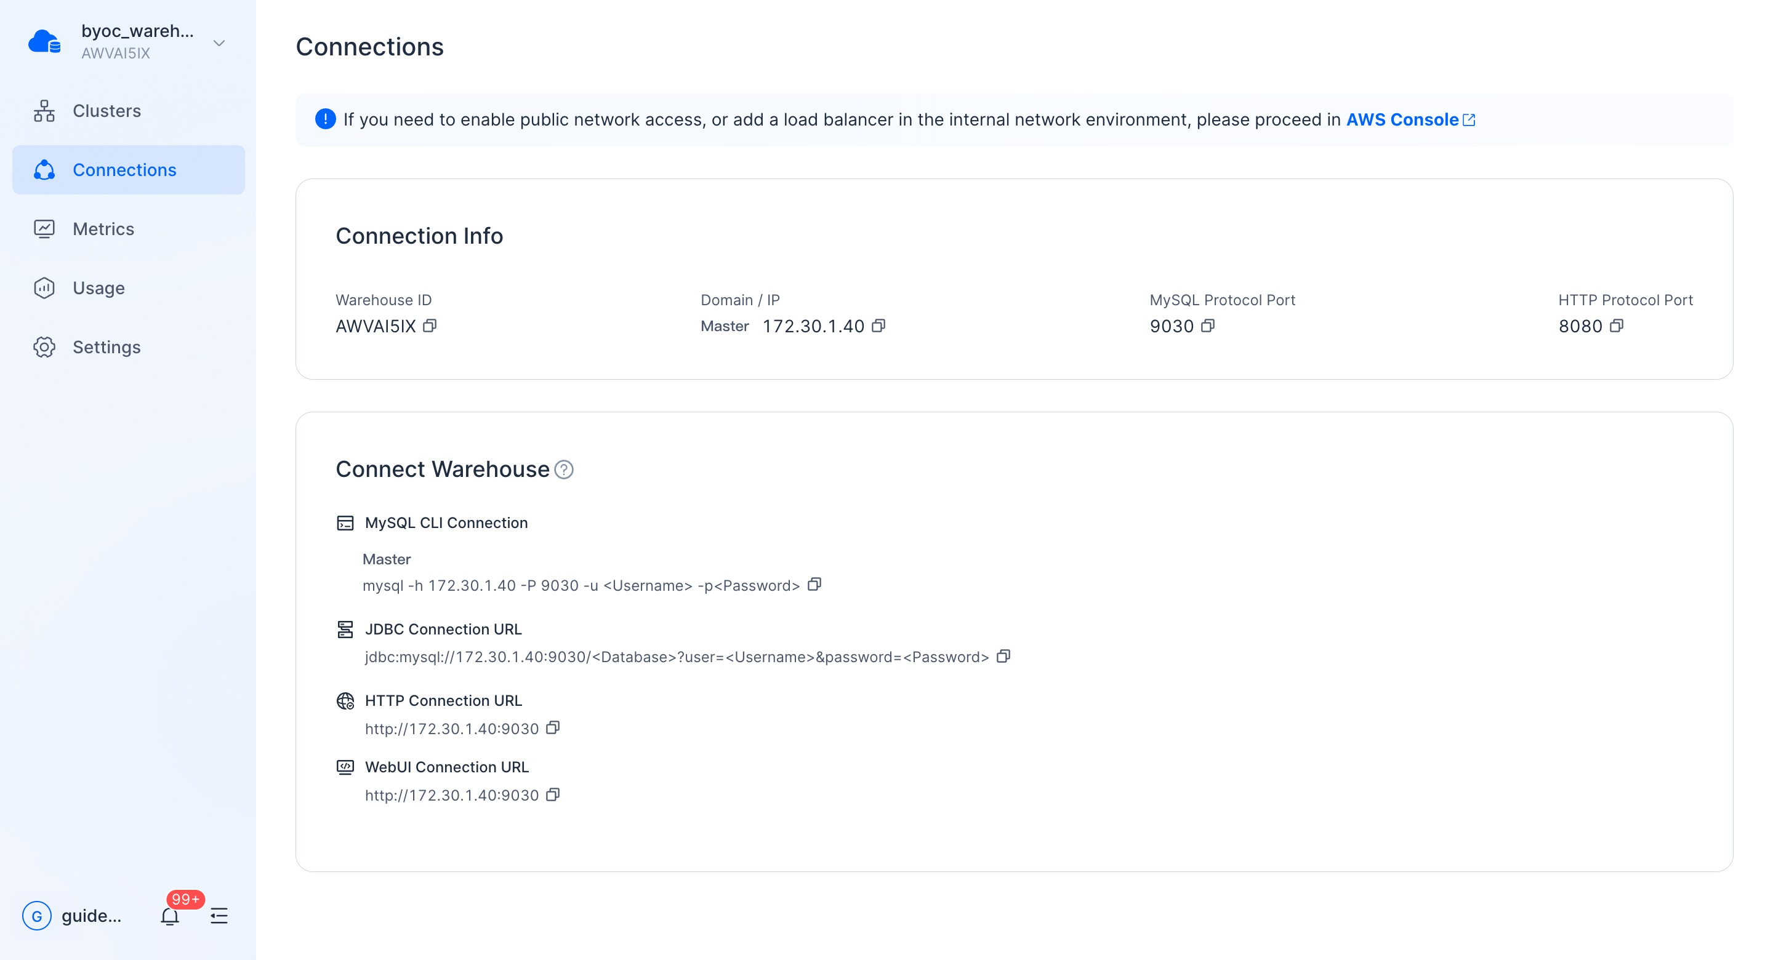
Task: Go to Clusters in the sidebar
Action: tap(129, 111)
